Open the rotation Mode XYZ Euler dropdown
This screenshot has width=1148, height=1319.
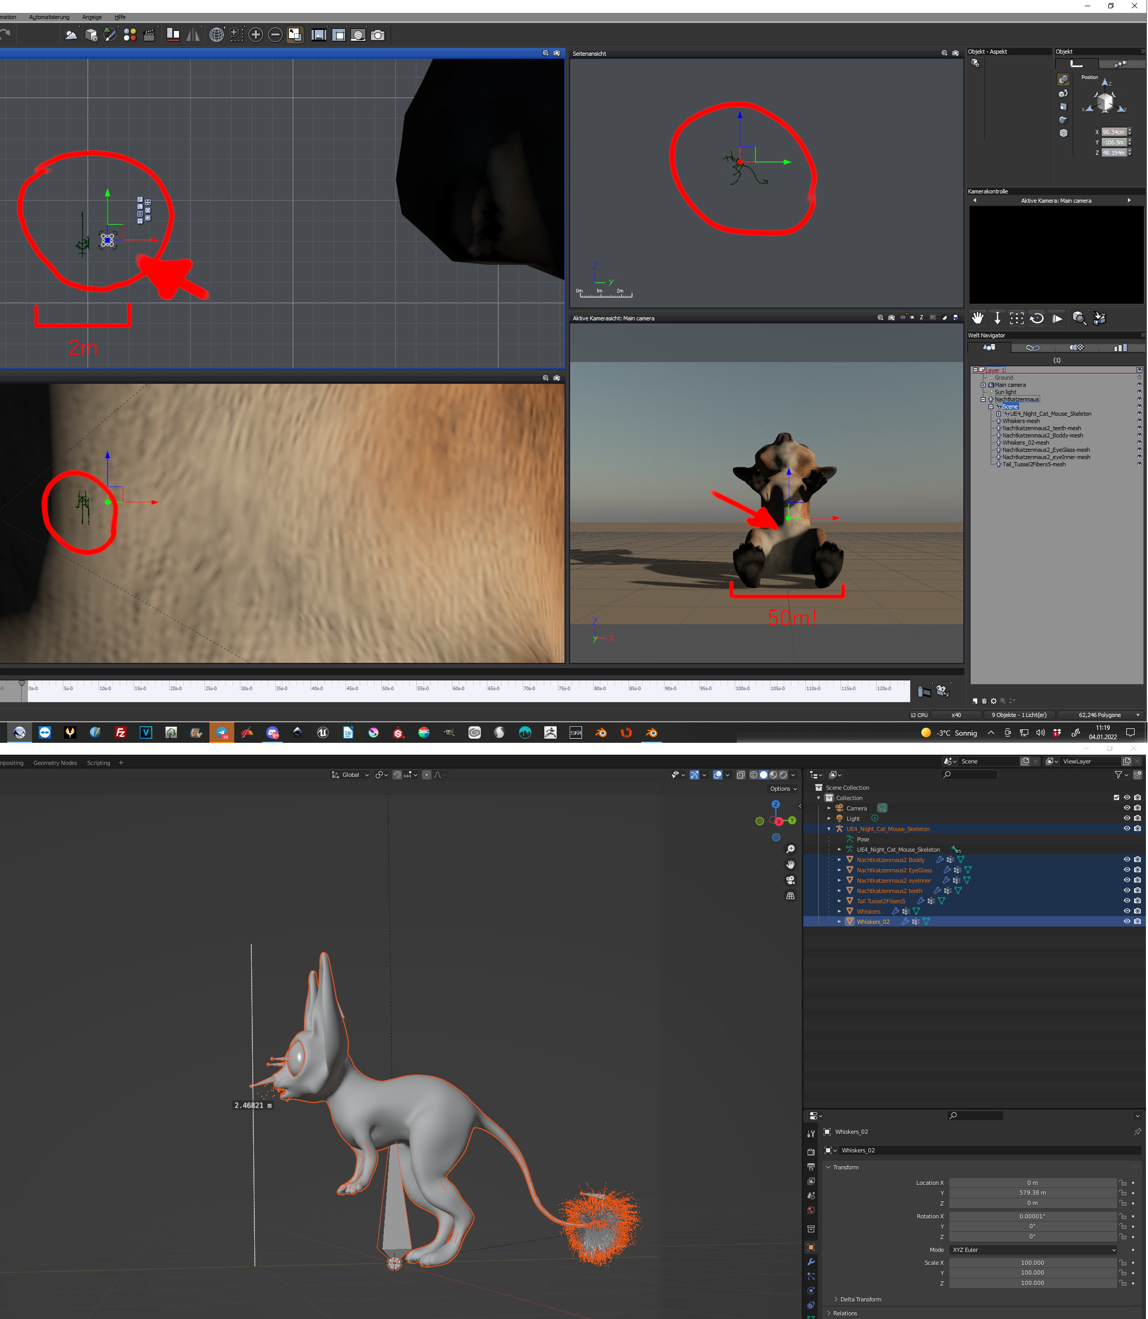coord(1033,1249)
